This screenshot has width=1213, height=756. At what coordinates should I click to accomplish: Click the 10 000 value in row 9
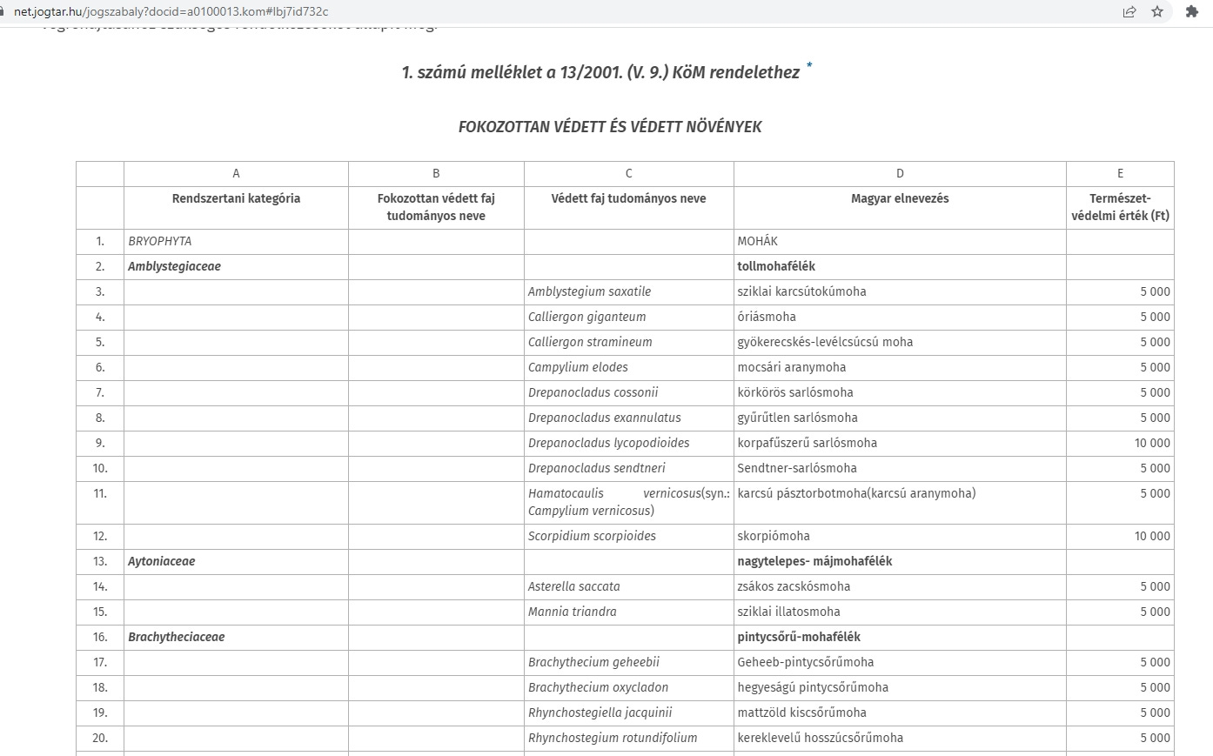click(x=1152, y=443)
